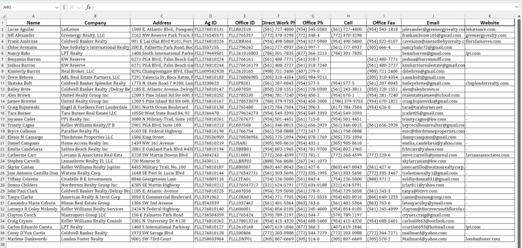Select the cell 'Tara Burner Real Estate LLC'
Viewport: 522px width, 248px height.
[95, 113]
